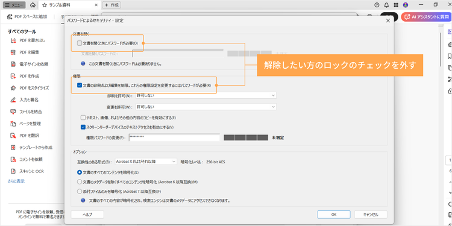Open the メニュー hamburger menu
Viewport: 452px width, 226px height.
(x=14, y=5)
